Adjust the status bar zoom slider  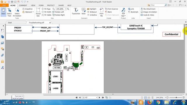click(176, 97)
